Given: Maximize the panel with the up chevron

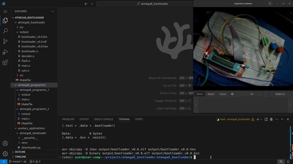Looking at the screenshot, I should [282, 119].
